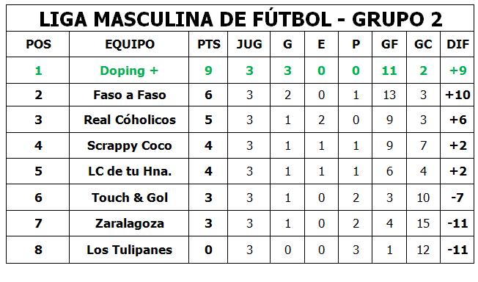Select the EQUIPO column header
Viewport: 478px width, 282px height.
(130, 44)
